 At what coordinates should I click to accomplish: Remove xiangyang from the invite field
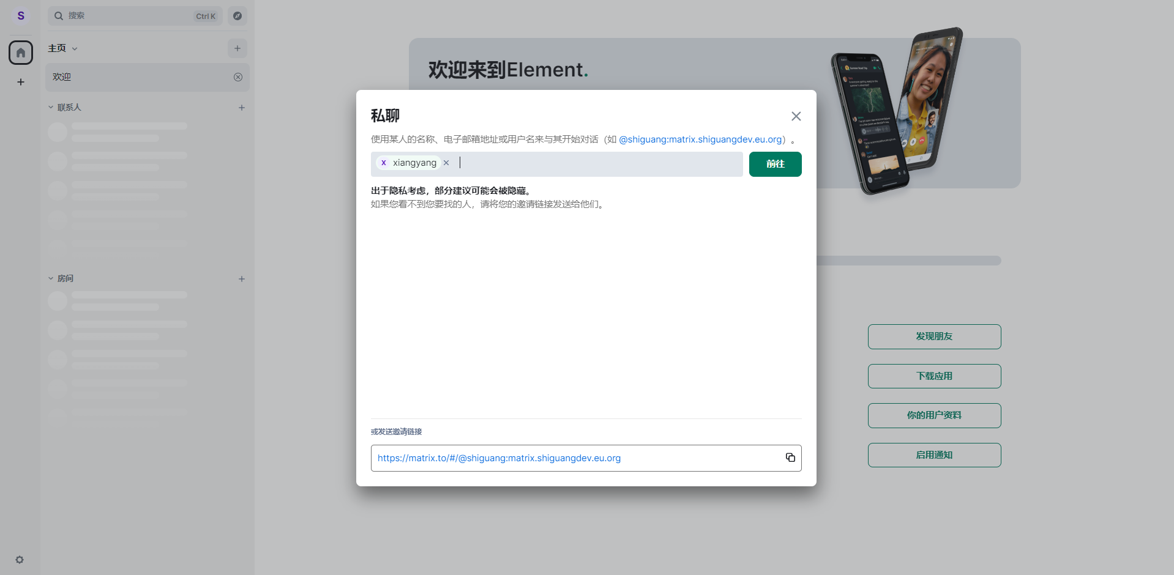446,163
